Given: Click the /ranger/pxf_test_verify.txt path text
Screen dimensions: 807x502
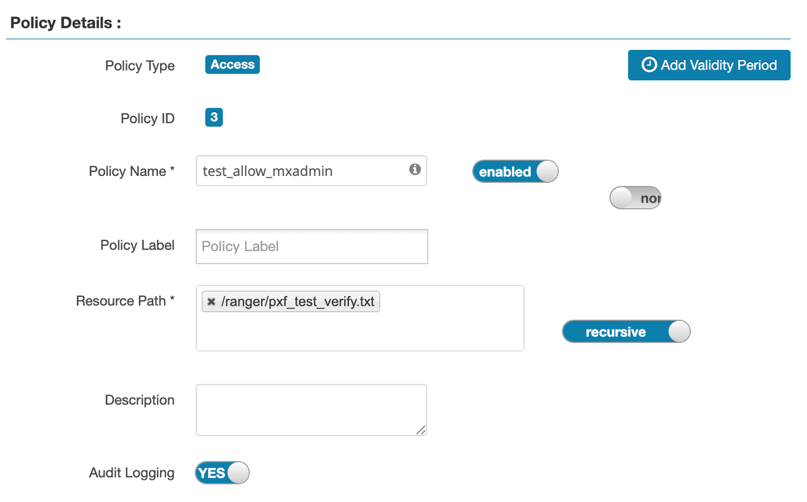Looking at the screenshot, I should point(298,301).
